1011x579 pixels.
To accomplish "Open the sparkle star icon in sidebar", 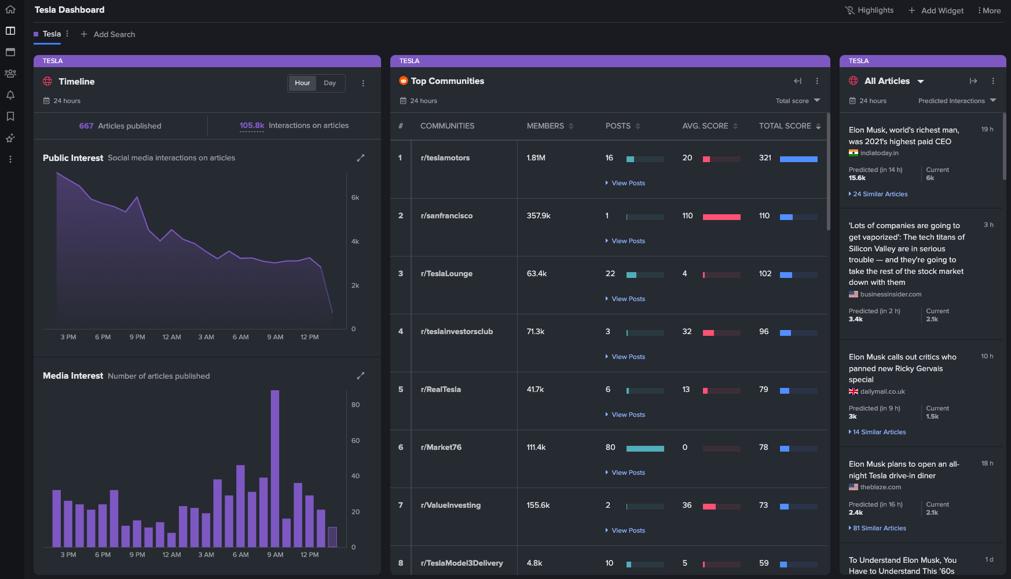I will [10, 138].
